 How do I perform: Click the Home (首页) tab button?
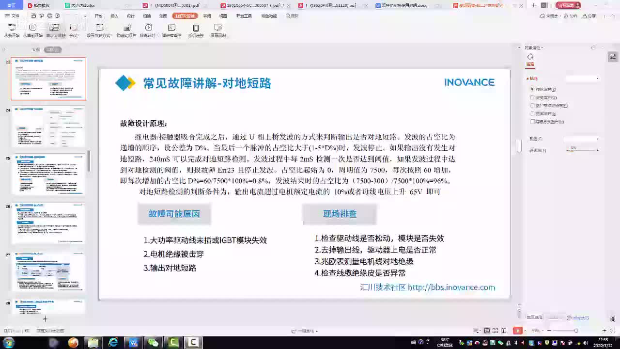click(x=11, y=5)
